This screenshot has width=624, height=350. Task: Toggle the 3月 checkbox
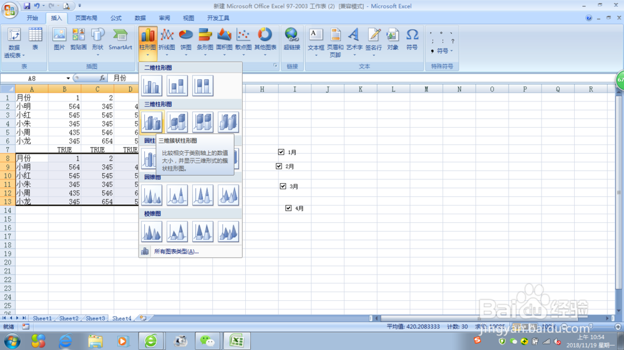coord(283,186)
